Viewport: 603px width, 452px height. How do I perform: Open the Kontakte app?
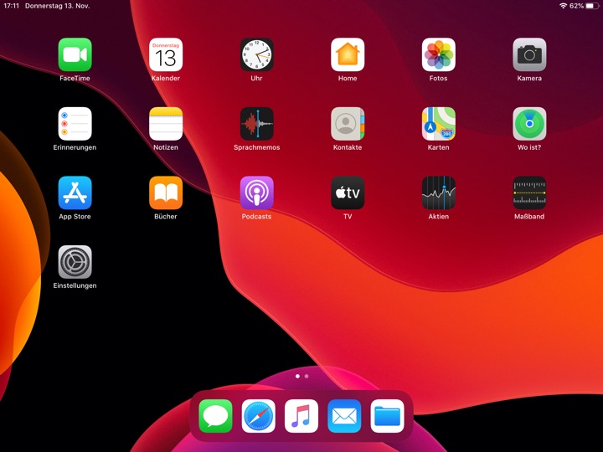pos(348,124)
